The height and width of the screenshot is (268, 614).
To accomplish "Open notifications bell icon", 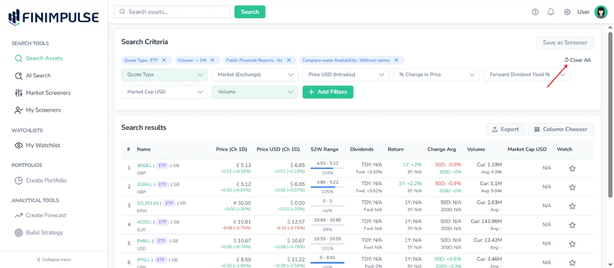I will coord(551,12).
